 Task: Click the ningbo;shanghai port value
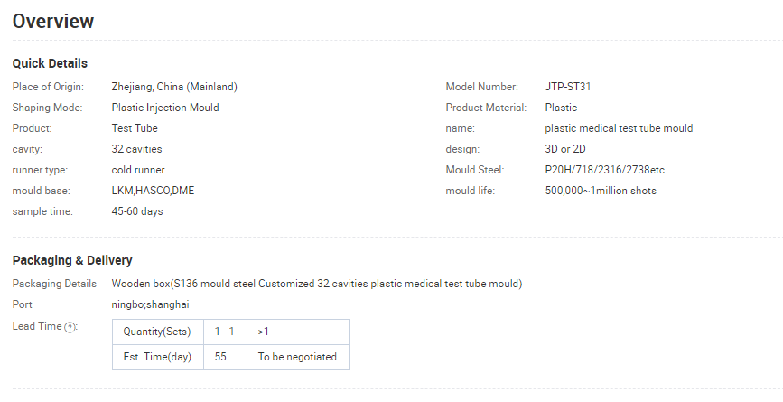[150, 304]
